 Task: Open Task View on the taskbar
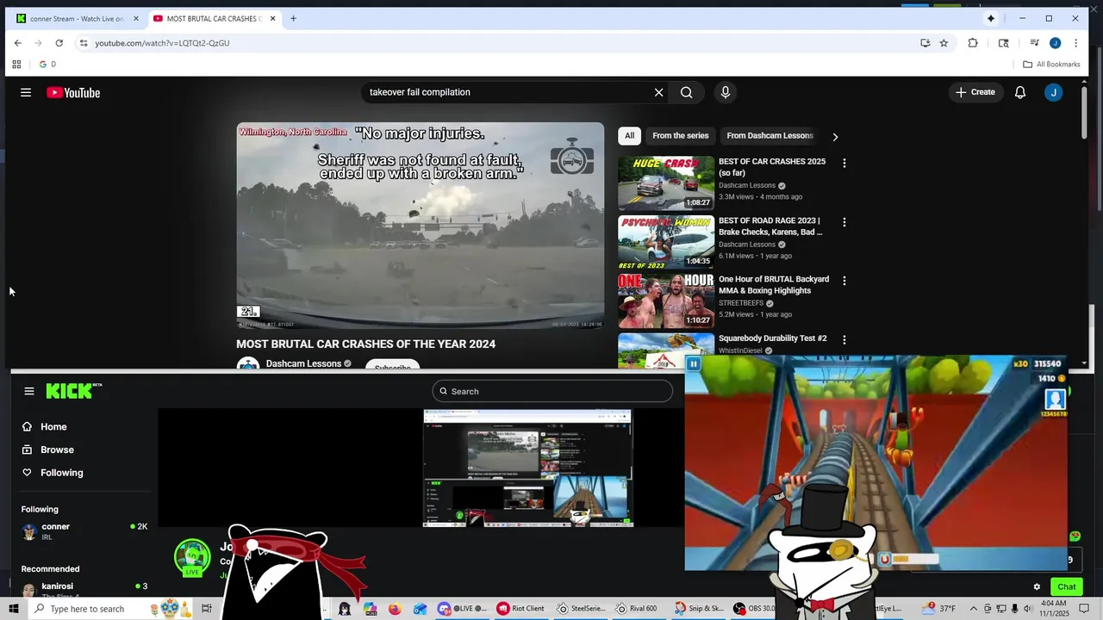[207, 609]
